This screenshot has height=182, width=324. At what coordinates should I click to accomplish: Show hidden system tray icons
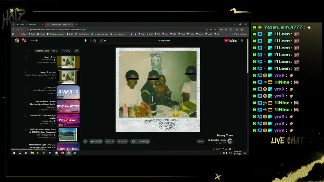click(221, 153)
